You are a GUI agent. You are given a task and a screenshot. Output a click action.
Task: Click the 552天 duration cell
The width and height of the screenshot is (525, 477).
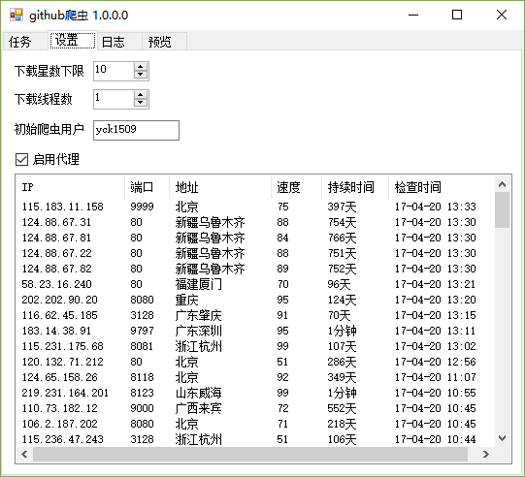point(342,408)
